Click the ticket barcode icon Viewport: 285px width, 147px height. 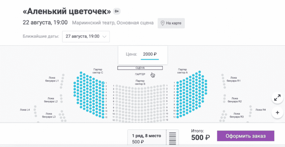pos(172,138)
